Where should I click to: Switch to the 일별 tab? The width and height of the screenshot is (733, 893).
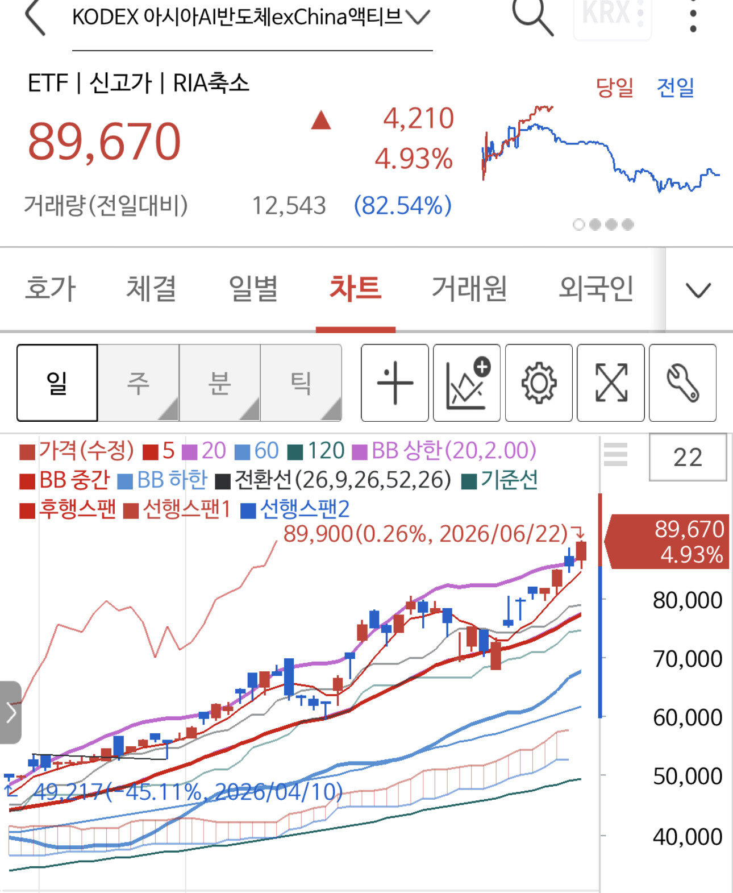[253, 288]
